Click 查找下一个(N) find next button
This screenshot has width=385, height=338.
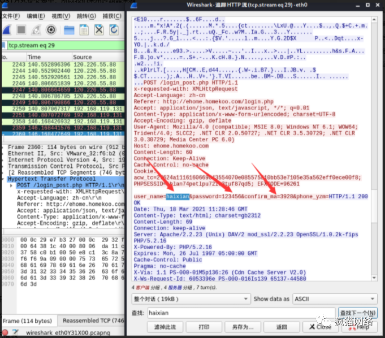(x=358, y=313)
